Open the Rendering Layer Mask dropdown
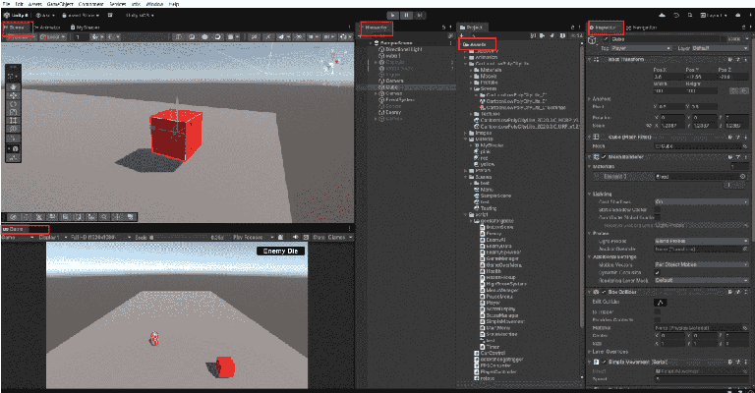The width and height of the screenshot is (755, 393). click(701, 280)
